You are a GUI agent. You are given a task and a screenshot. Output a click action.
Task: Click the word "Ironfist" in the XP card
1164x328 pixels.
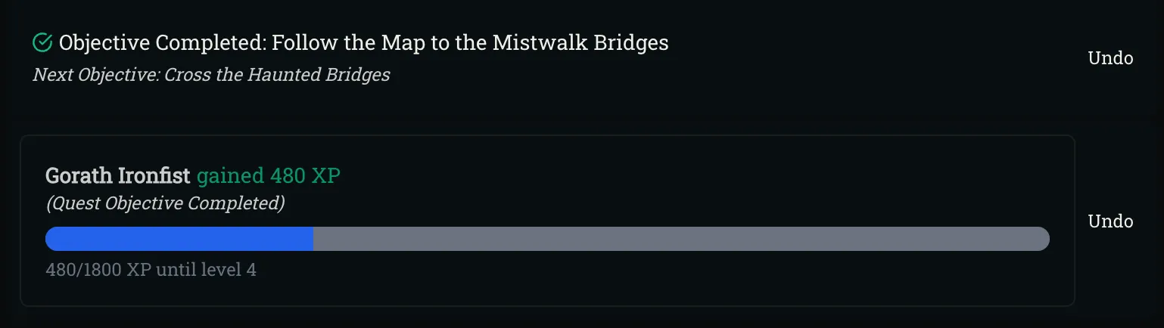(154, 176)
